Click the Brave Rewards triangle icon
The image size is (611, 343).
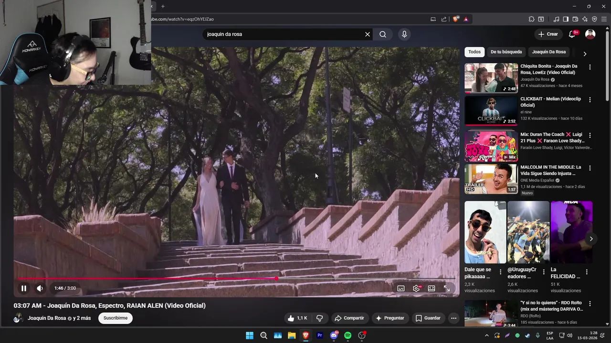(x=466, y=19)
